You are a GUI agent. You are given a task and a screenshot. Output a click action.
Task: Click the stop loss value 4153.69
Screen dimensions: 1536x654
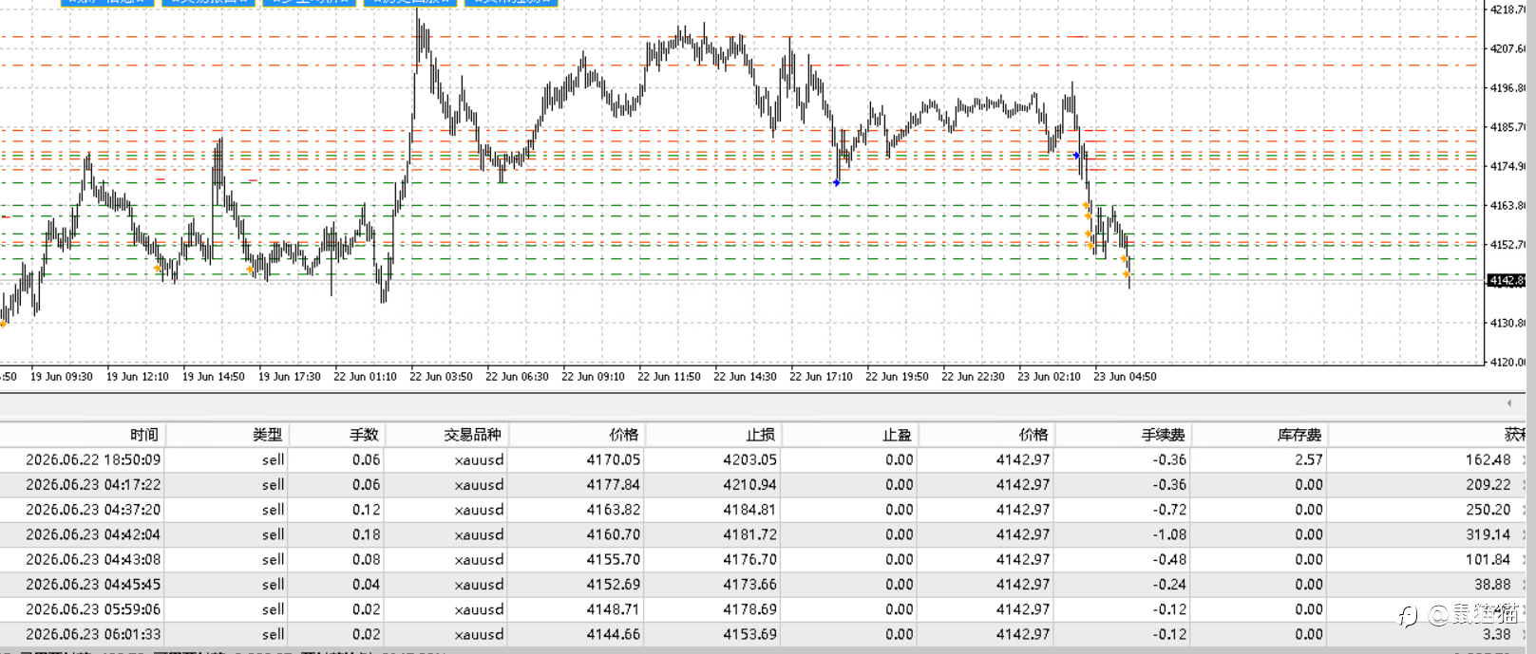coord(749,634)
